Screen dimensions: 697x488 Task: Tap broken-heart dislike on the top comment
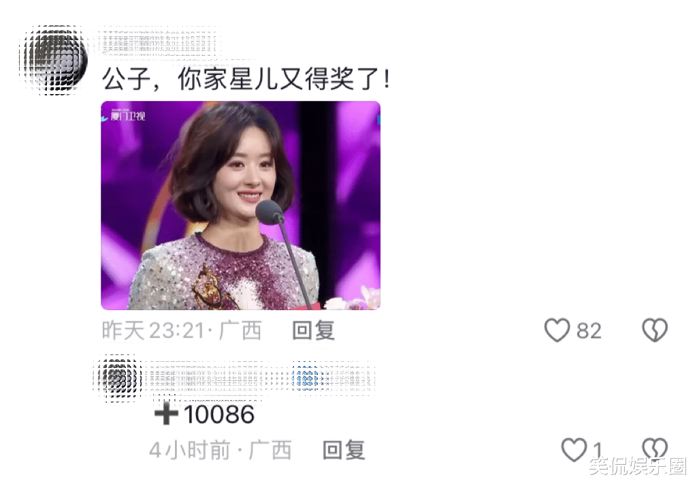click(655, 331)
